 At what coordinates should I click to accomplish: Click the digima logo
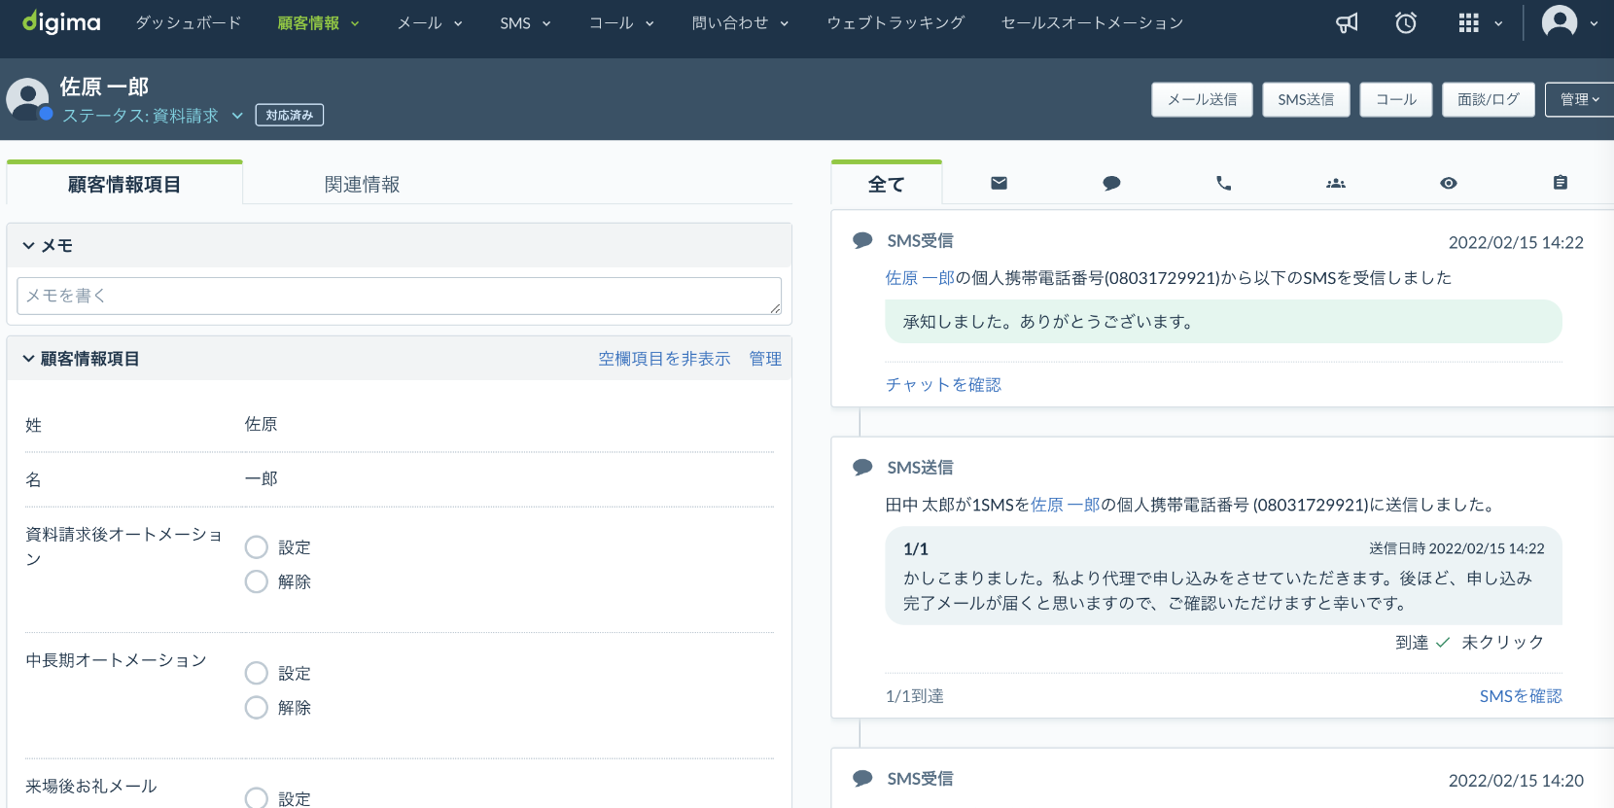pos(61,22)
